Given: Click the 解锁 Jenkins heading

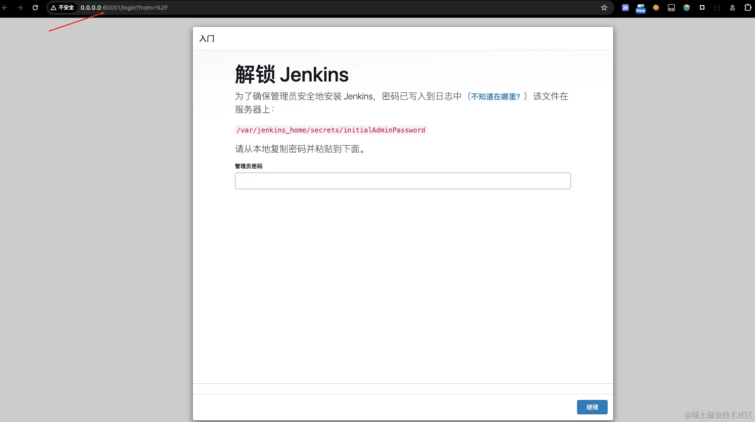Looking at the screenshot, I should (292, 75).
